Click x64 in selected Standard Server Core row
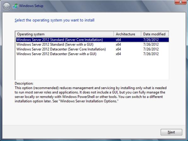The width and height of the screenshot is (188, 141). [x=118, y=40]
